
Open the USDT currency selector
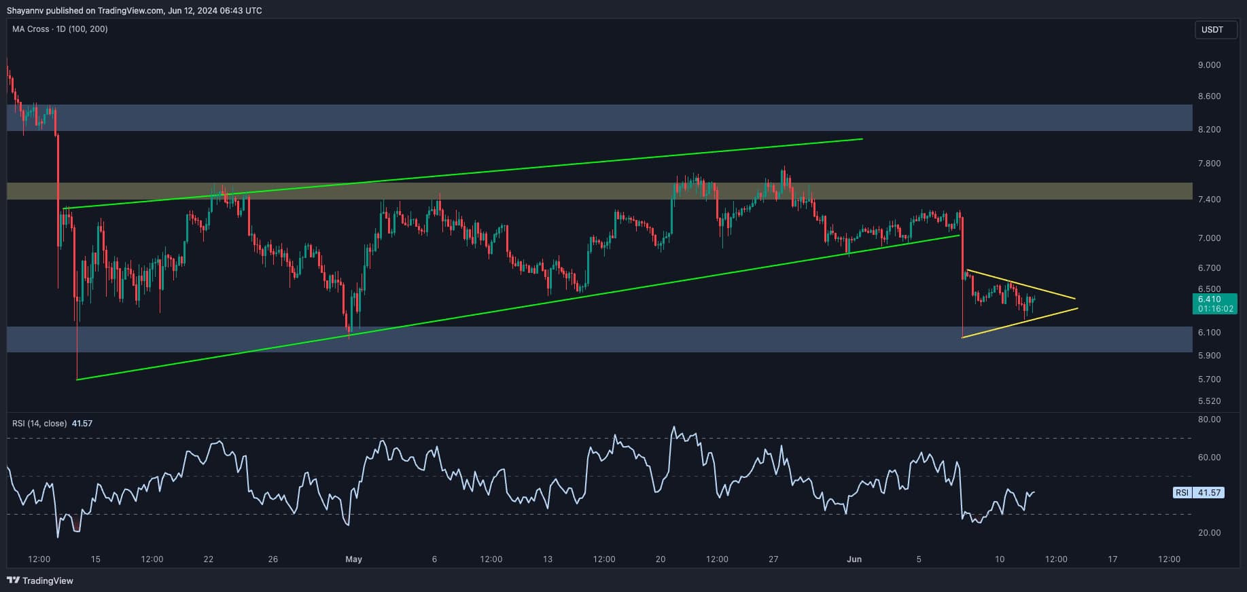[1215, 30]
